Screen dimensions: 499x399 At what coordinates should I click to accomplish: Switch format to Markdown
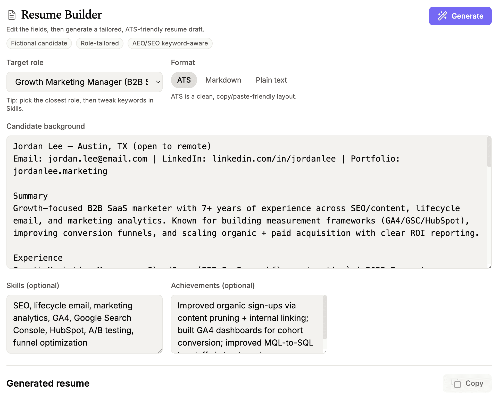[223, 80]
